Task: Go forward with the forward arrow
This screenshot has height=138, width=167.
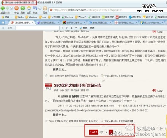Action: coord(8,8)
